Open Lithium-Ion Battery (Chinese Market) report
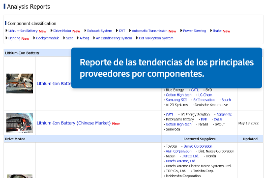Viewport: 267px width, 178px height. pos(74,123)
